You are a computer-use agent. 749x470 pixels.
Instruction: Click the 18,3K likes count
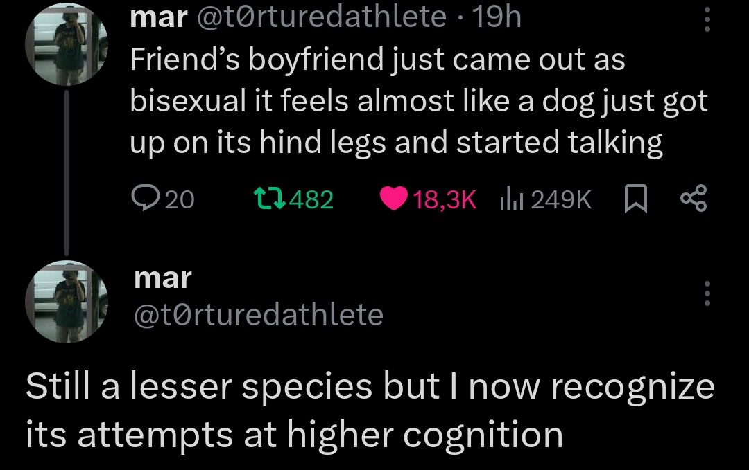tap(445, 200)
